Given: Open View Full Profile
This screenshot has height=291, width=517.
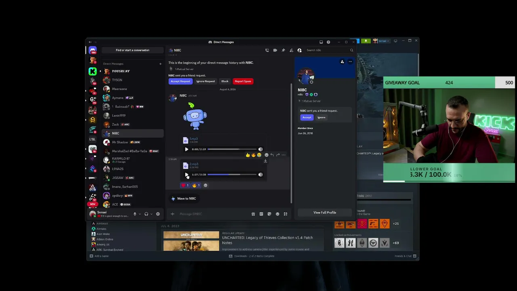Looking at the screenshot, I should tap(325, 213).
